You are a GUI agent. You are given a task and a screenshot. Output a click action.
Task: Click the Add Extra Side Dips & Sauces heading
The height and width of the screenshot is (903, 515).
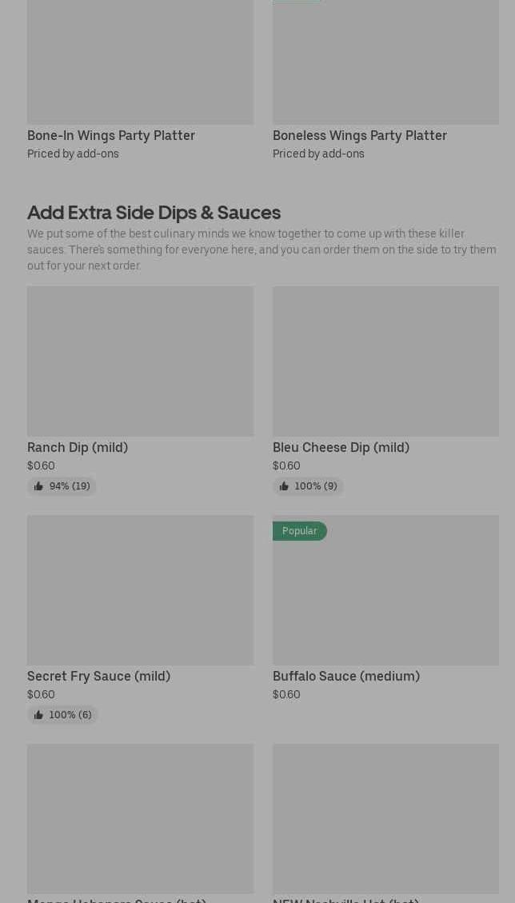154,213
